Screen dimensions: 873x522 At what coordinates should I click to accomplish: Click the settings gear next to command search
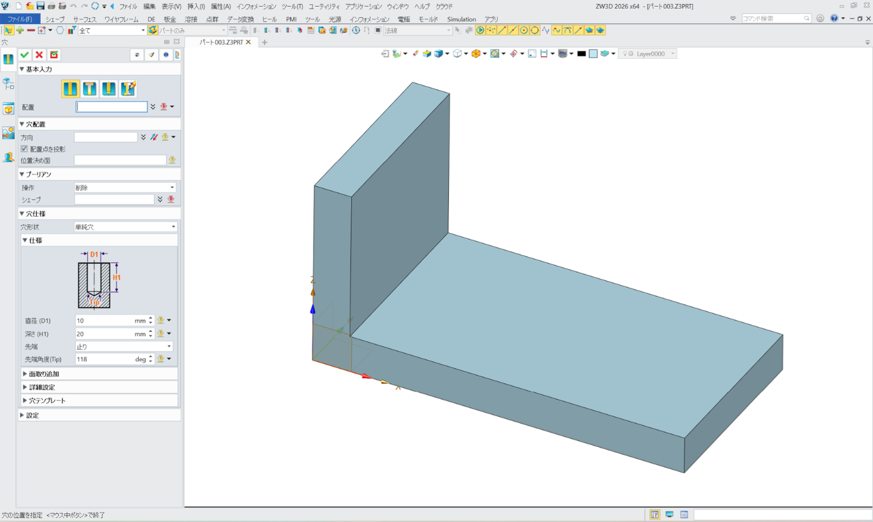[820, 19]
